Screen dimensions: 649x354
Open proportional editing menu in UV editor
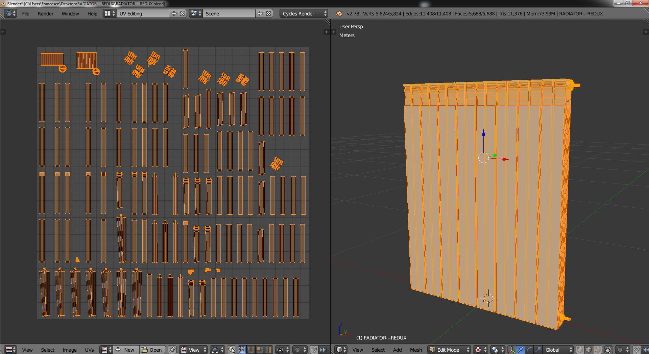(x=300, y=350)
